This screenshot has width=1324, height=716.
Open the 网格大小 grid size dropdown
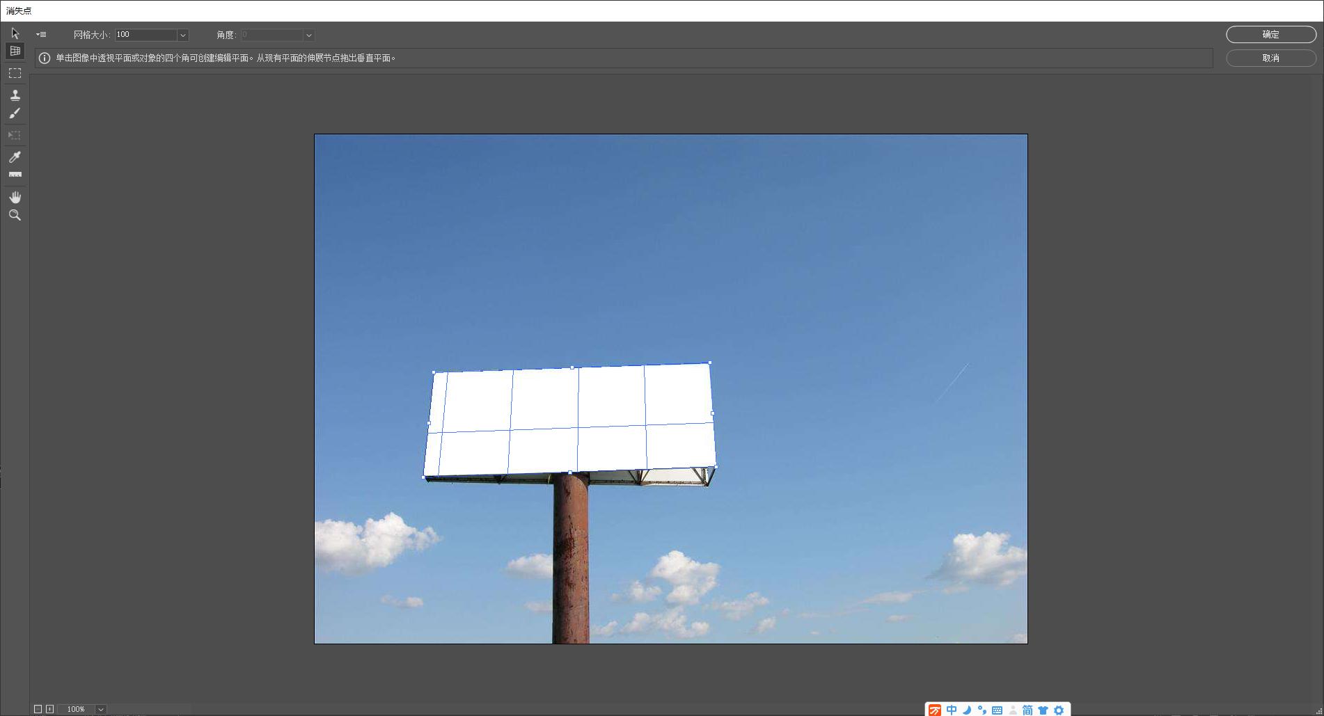tap(182, 35)
